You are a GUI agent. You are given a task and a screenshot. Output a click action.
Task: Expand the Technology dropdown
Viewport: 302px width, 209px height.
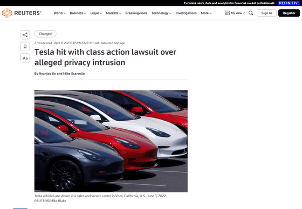pyautogui.click(x=161, y=13)
